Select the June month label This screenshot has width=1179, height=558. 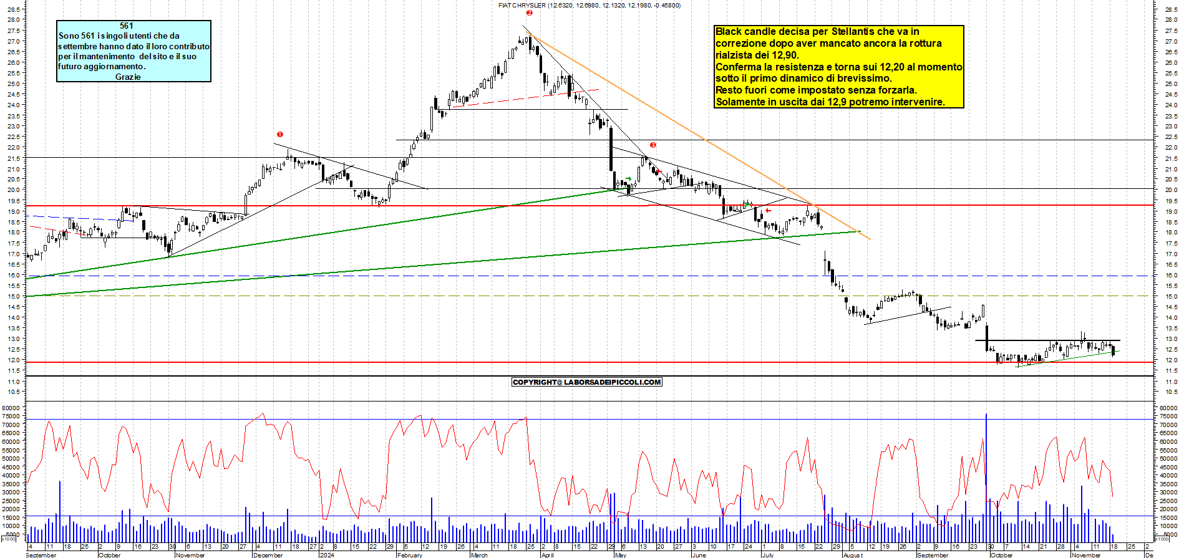tap(699, 555)
